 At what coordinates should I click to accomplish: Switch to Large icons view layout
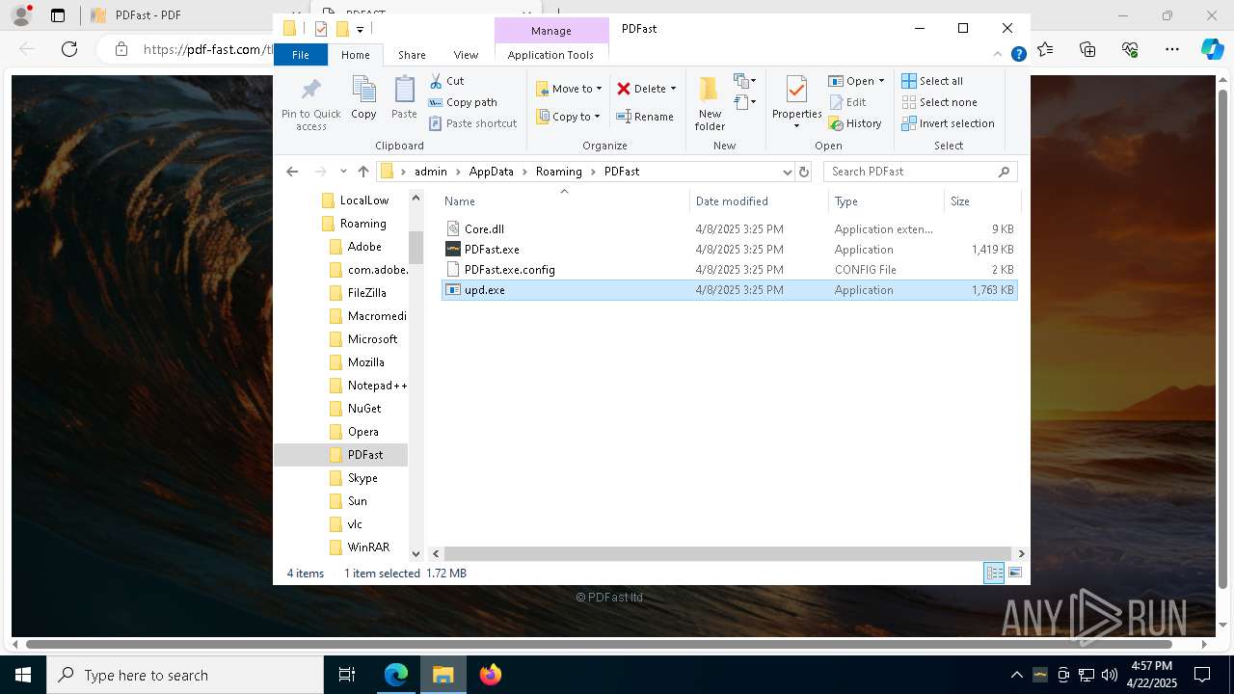coord(1014,573)
